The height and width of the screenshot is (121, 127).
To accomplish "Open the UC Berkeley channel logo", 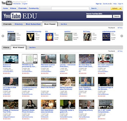I will 106,37.
